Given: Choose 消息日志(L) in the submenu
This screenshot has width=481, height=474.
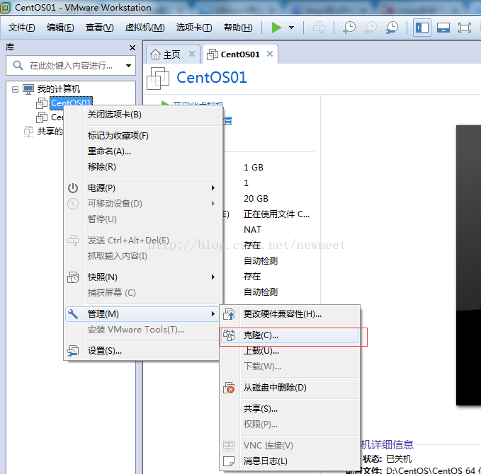Looking at the screenshot, I should tap(290, 461).
